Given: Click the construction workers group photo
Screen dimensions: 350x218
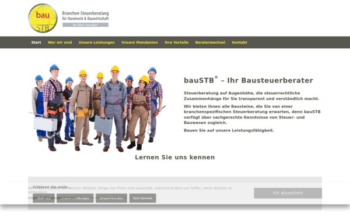Looking at the screenshot, I should click(97, 108).
